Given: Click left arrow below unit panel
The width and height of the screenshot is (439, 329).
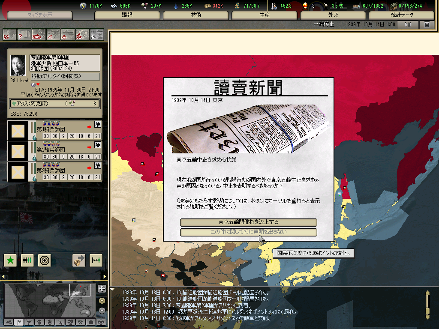Looking at the screenshot, I should [x=3, y=276].
